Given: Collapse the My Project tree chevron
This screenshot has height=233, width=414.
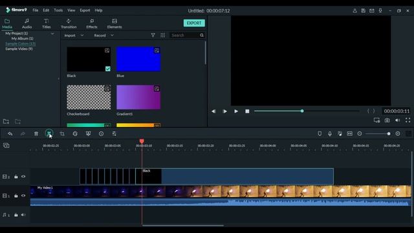Looking at the screenshot, I should [52, 34].
